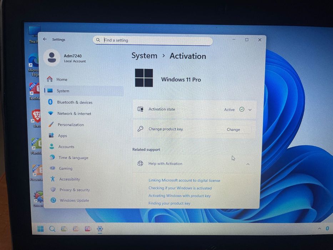Open Finding your product key link
The height and width of the screenshot is (250, 333).
[169, 203]
